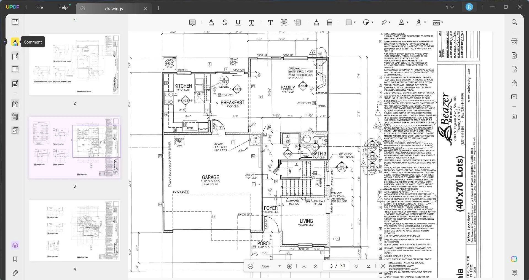This screenshot has height=280, width=529.
Task: Expand the rectangle shape options dropdown
Action: (x=355, y=22)
